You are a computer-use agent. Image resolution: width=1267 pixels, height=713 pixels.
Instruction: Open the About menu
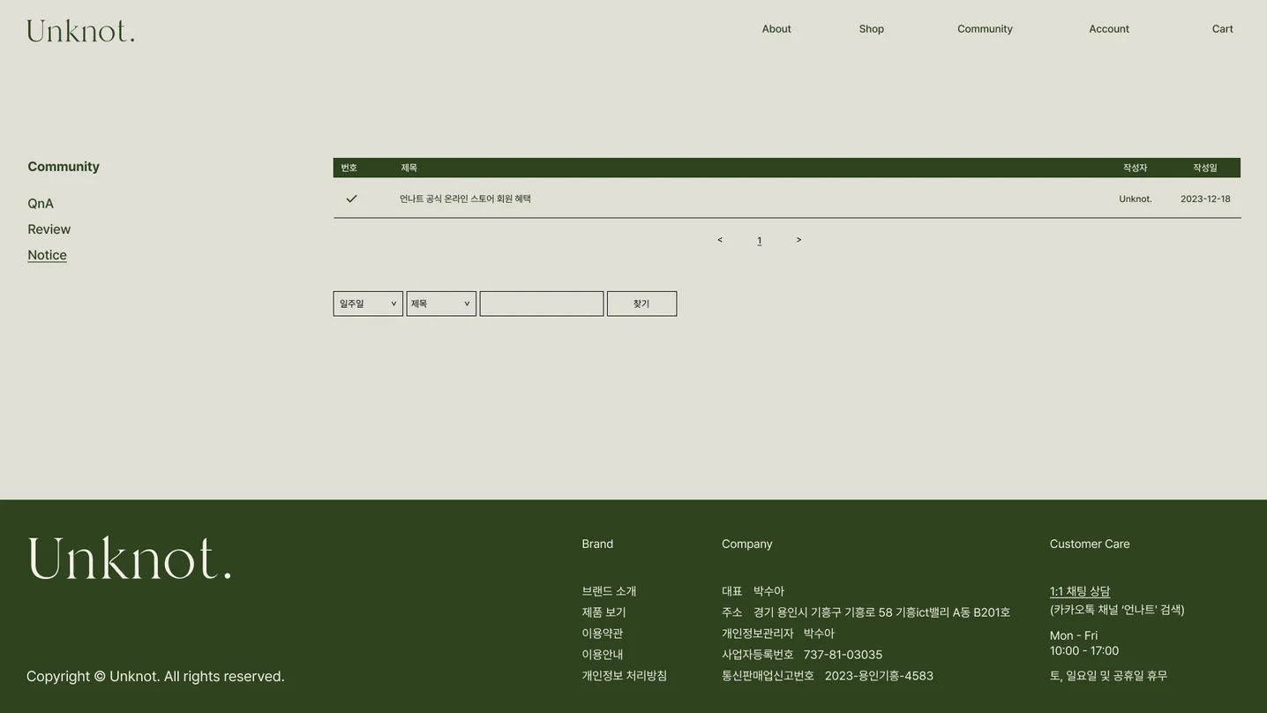[x=776, y=29]
